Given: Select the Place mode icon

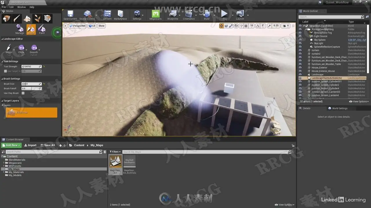Looking at the screenshot, I should [6, 18].
